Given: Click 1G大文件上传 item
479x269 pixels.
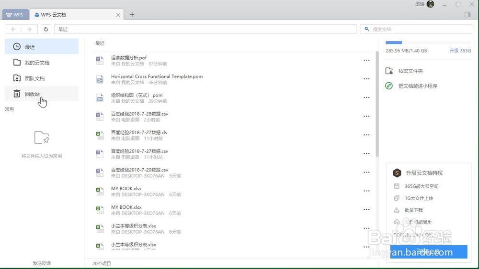Looking at the screenshot, I should pyautogui.click(x=419, y=198).
